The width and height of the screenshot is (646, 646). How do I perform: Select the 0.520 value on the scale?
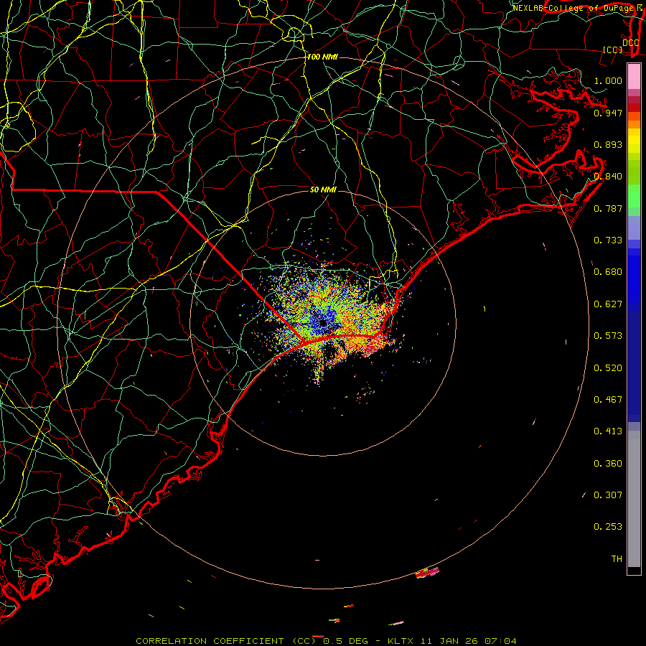[608, 368]
